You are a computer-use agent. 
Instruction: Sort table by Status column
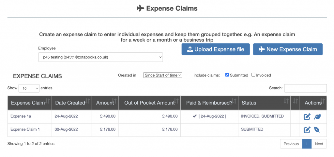pyautogui.click(x=286, y=101)
